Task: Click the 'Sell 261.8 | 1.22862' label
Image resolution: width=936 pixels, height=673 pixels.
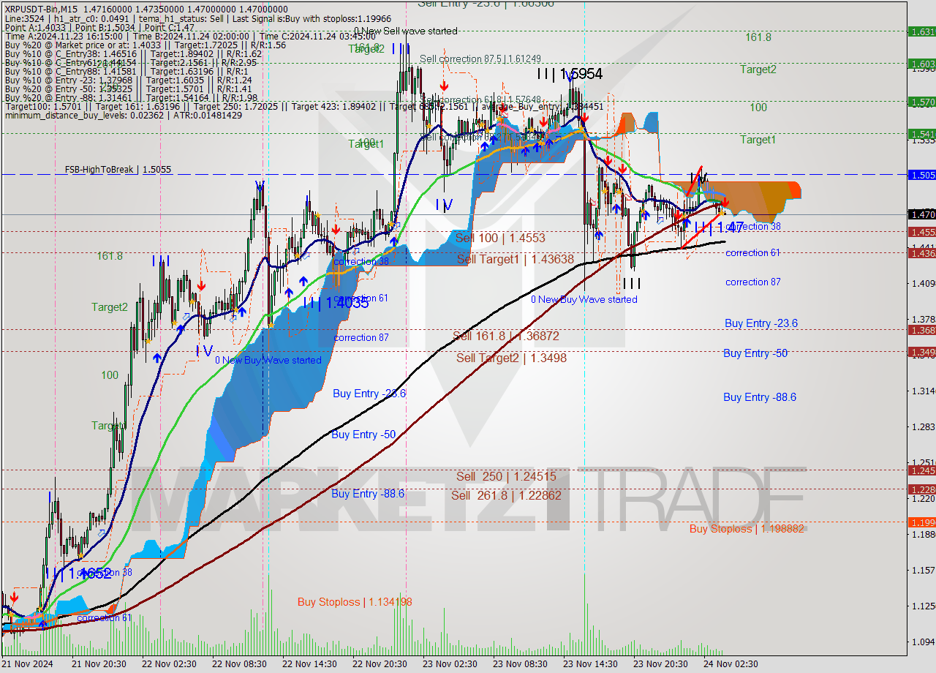Action: coord(506,495)
